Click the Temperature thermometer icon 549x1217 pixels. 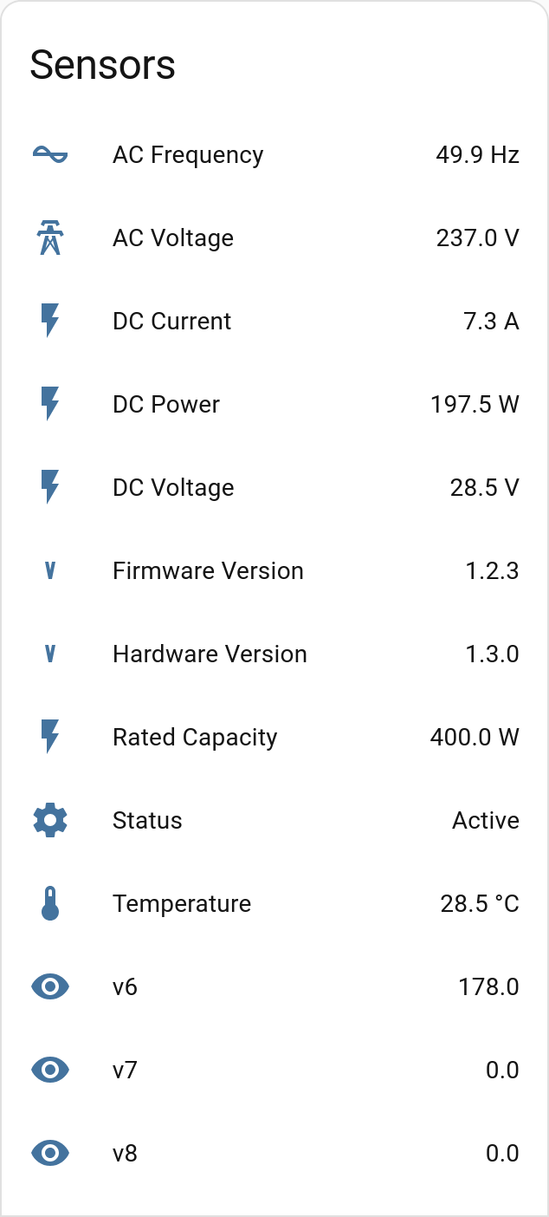[x=50, y=904]
